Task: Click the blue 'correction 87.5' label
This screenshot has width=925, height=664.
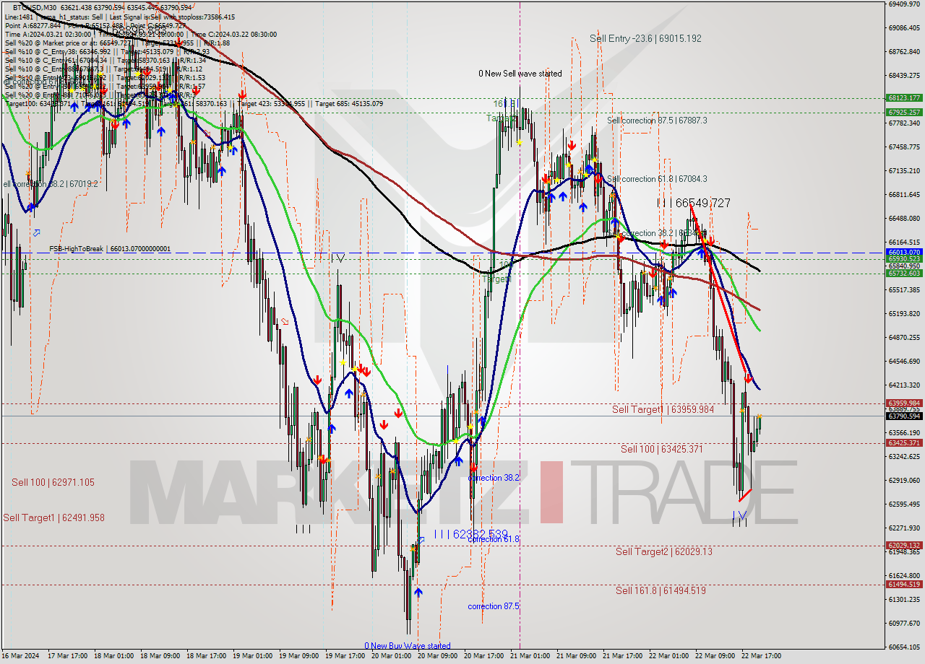Action: [x=493, y=606]
